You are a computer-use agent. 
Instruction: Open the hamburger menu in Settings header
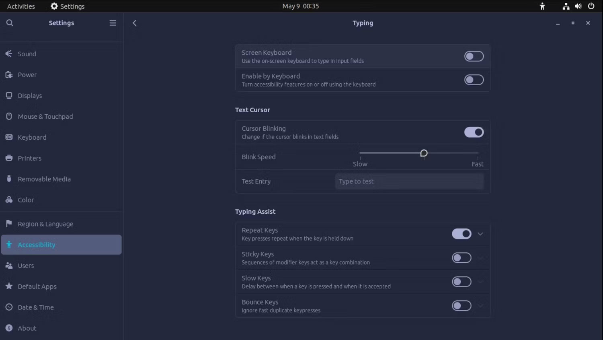coord(113,23)
